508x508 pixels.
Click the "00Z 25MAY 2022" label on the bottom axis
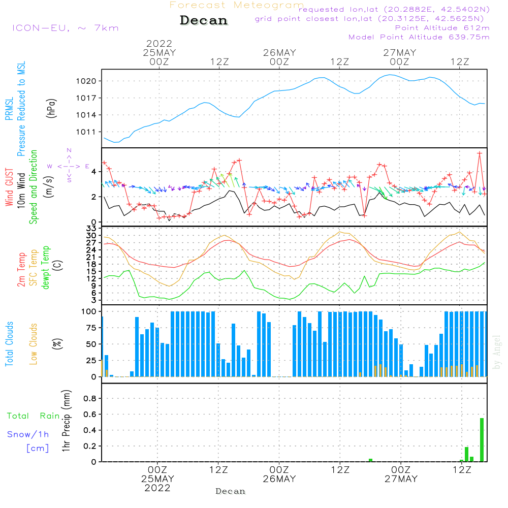click(157, 479)
